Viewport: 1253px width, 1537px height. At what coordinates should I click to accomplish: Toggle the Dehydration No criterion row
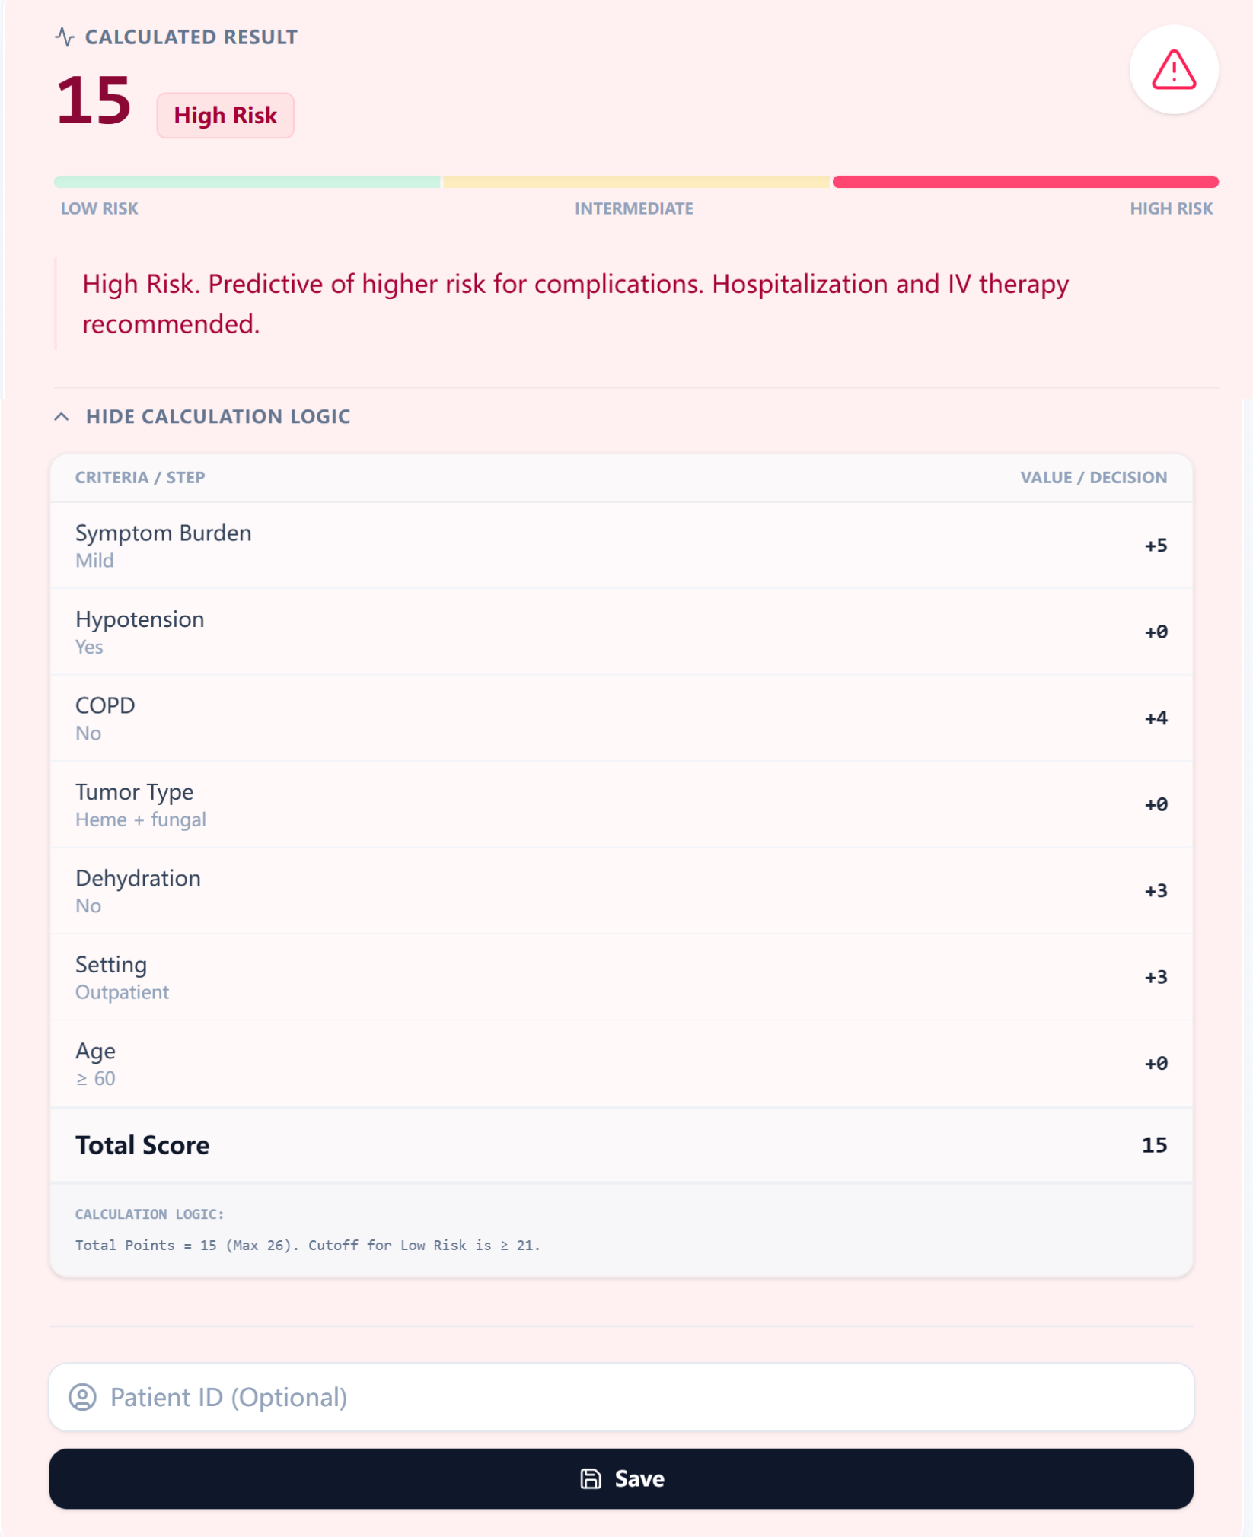(x=623, y=890)
